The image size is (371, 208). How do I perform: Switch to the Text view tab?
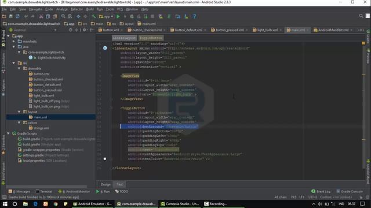click(x=120, y=184)
